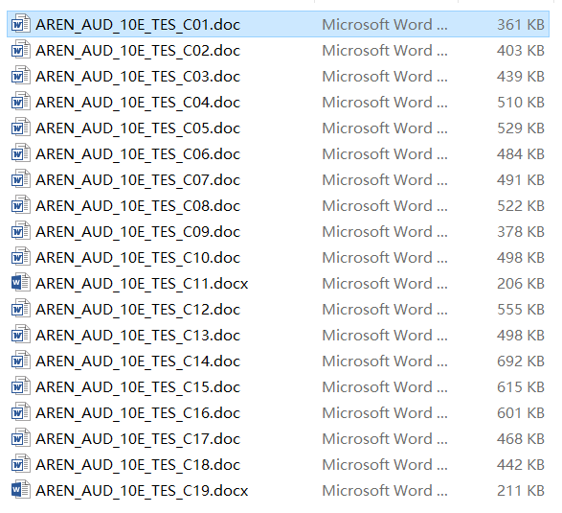Click the 211 KB size value

(x=521, y=490)
